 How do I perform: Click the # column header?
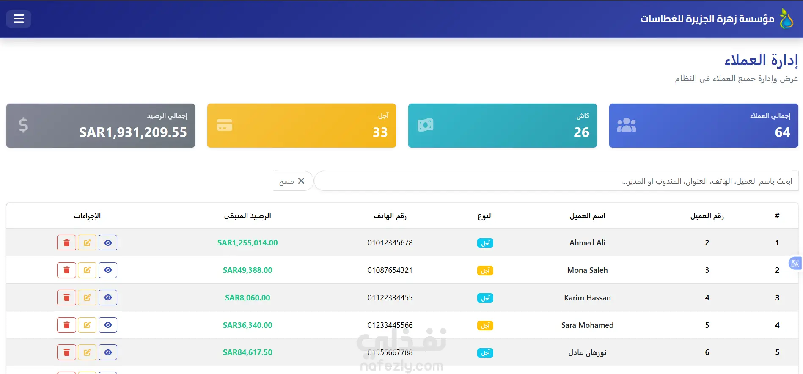point(777,216)
